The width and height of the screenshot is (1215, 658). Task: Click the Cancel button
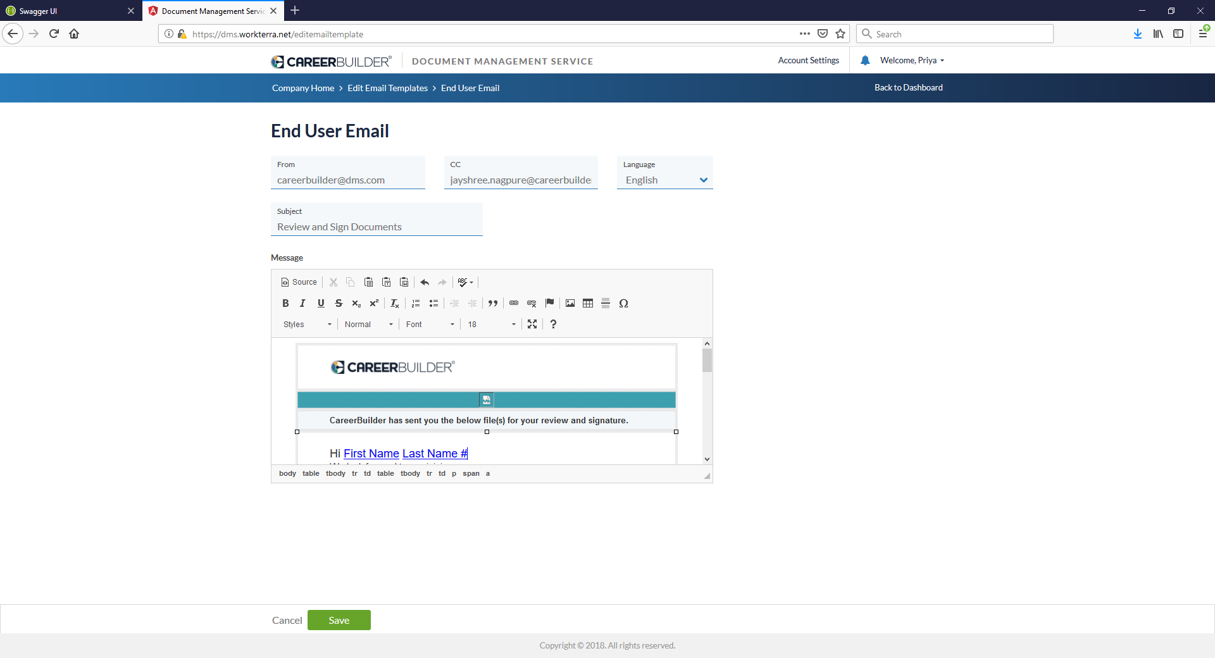pos(287,620)
